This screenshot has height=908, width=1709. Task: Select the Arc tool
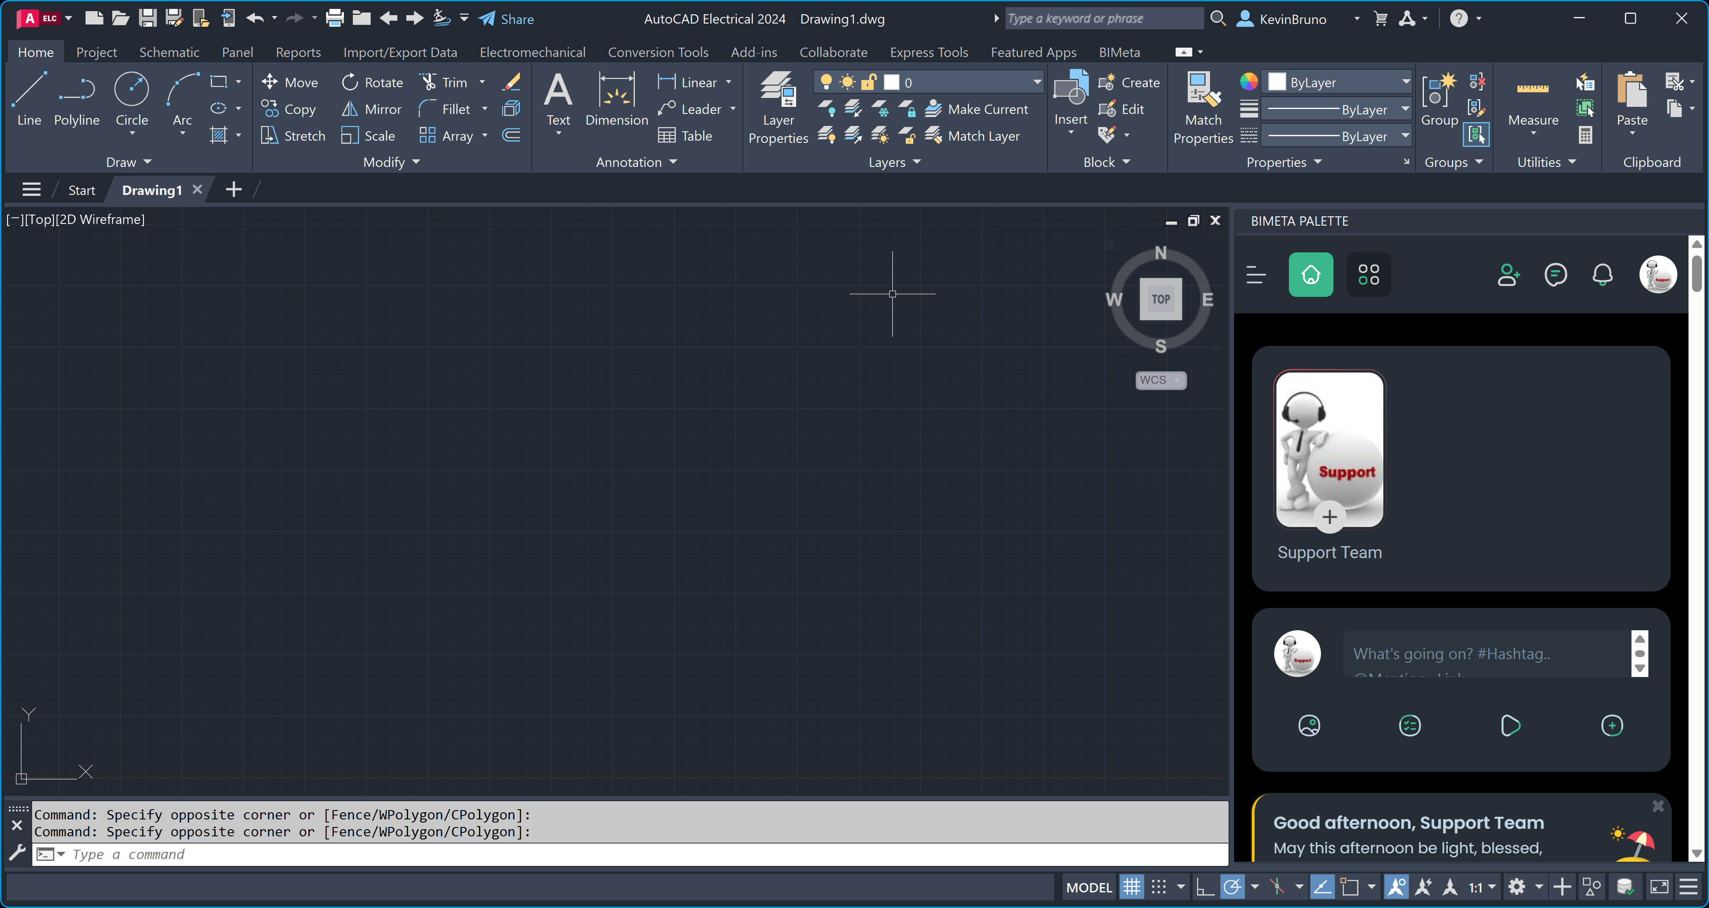[x=183, y=99]
